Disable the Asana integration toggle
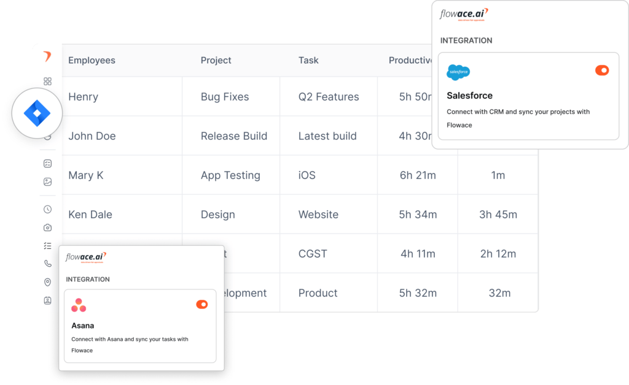This screenshot has height=385, width=629. click(x=202, y=303)
